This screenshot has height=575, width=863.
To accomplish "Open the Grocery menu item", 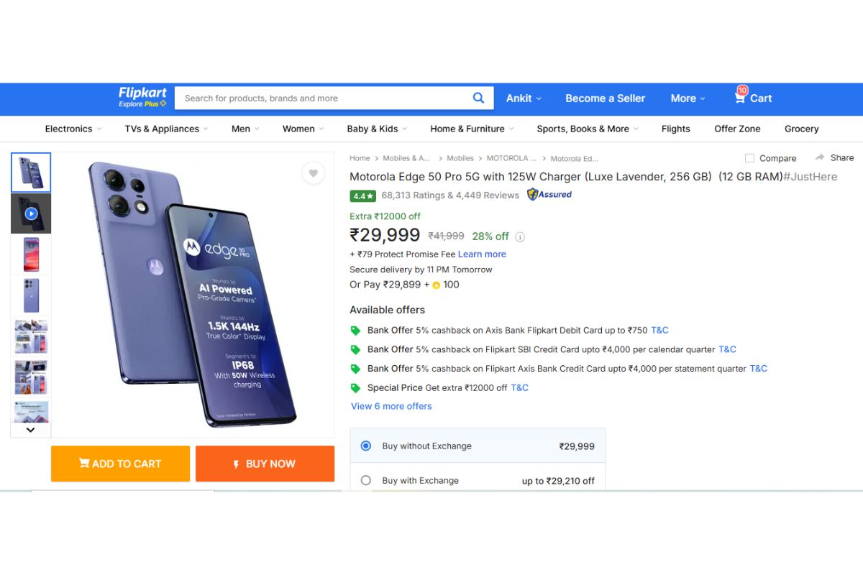I will [x=801, y=129].
